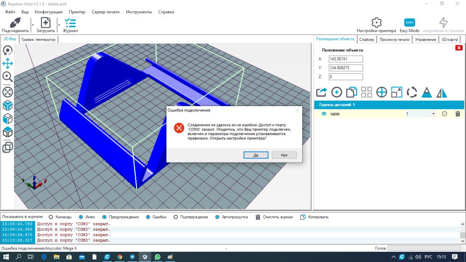
Task: Click the copy objects icon
Action: click(352, 92)
